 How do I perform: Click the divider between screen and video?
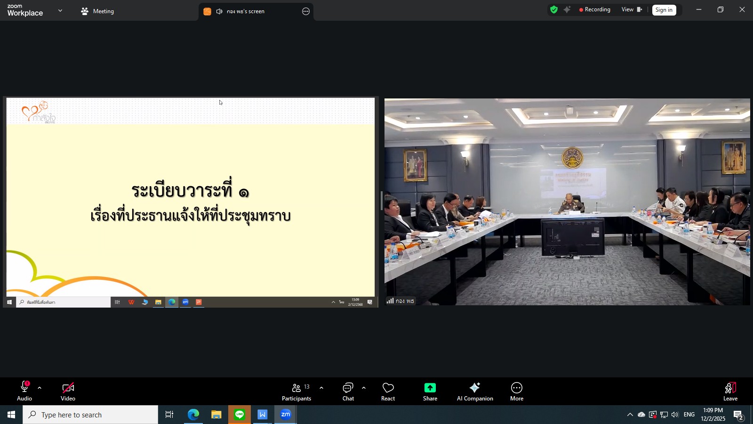pyautogui.click(x=382, y=201)
